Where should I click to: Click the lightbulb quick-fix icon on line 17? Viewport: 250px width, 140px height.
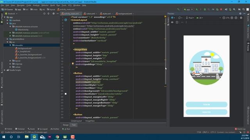click(x=73, y=64)
